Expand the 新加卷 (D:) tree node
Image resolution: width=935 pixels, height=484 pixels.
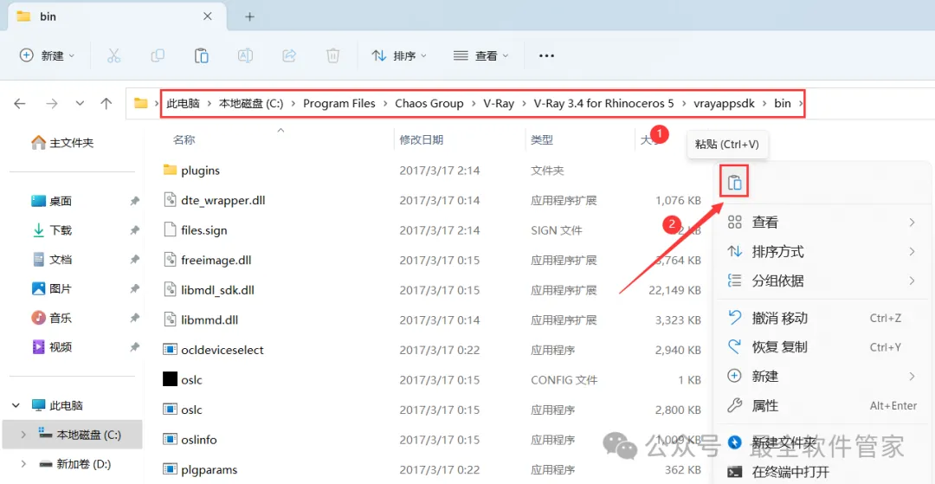23,464
